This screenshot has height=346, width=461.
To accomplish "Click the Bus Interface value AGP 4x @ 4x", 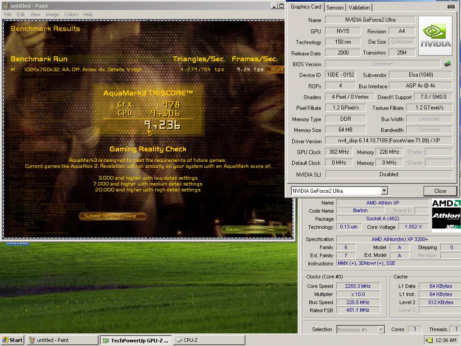I will coord(420,86).
